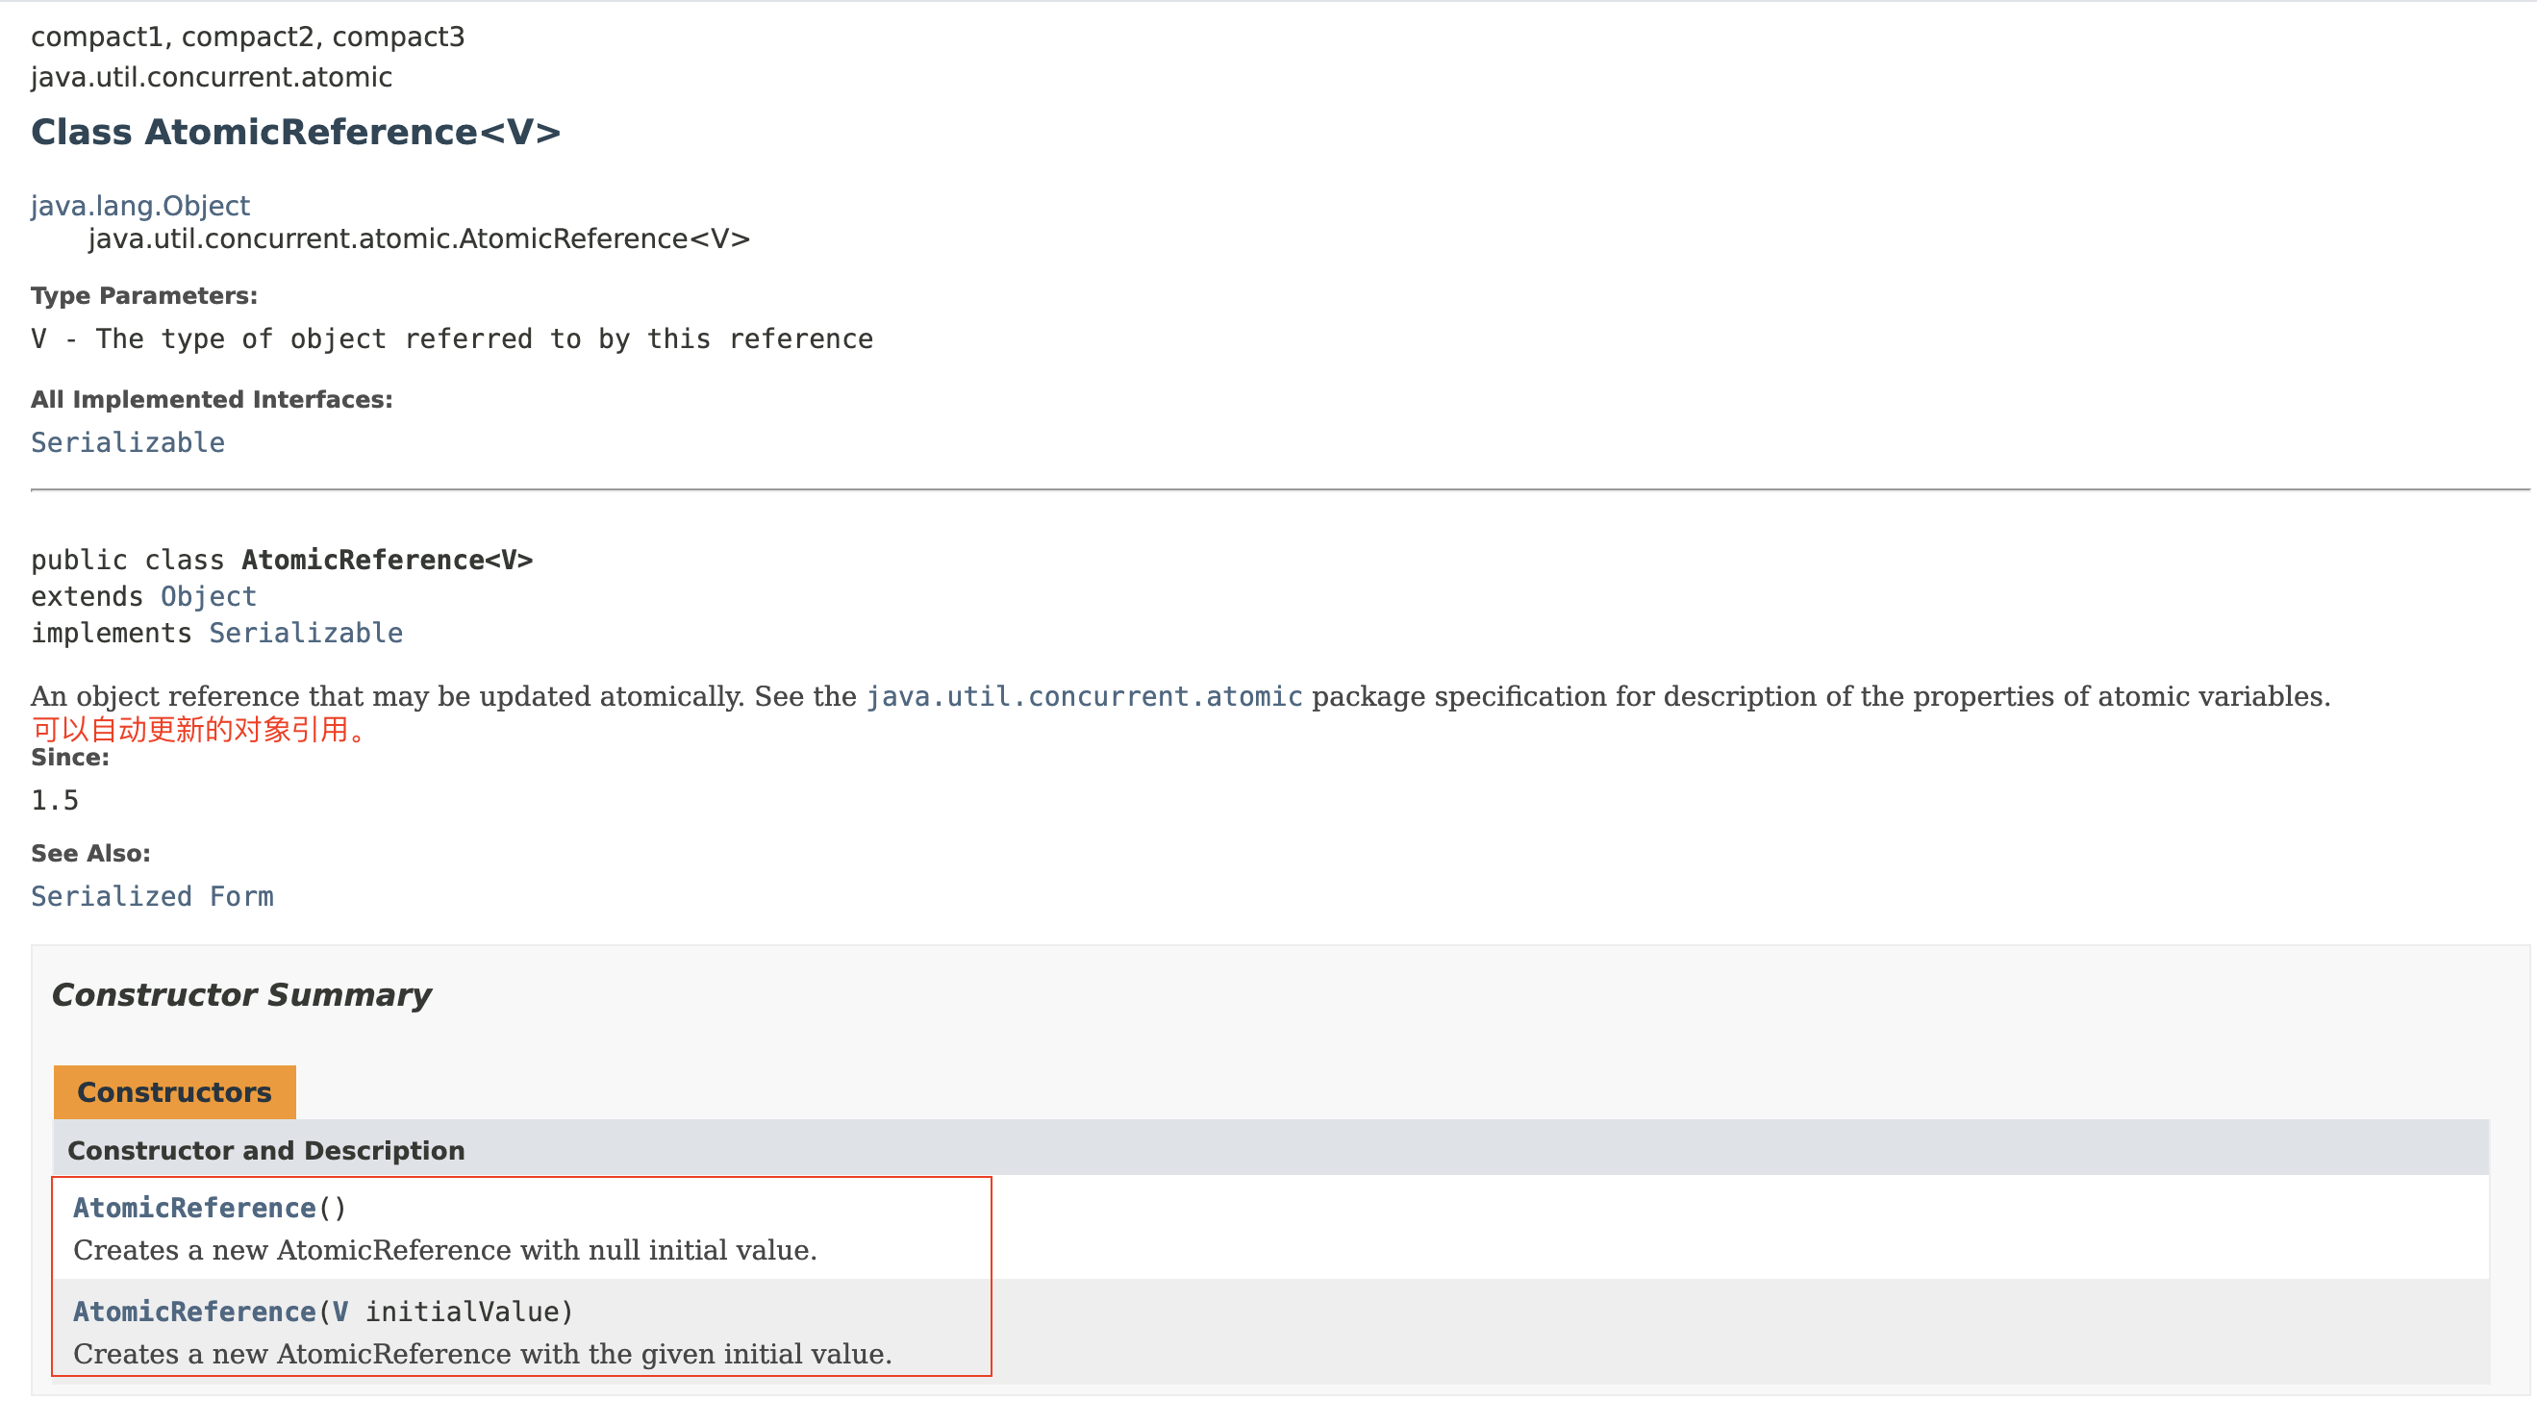Click 'V - The type of object referred' description
This screenshot has height=1425, width=2537.
point(452,338)
